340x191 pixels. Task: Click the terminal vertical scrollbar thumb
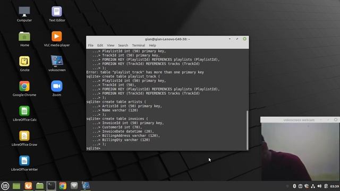(x=248, y=130)
